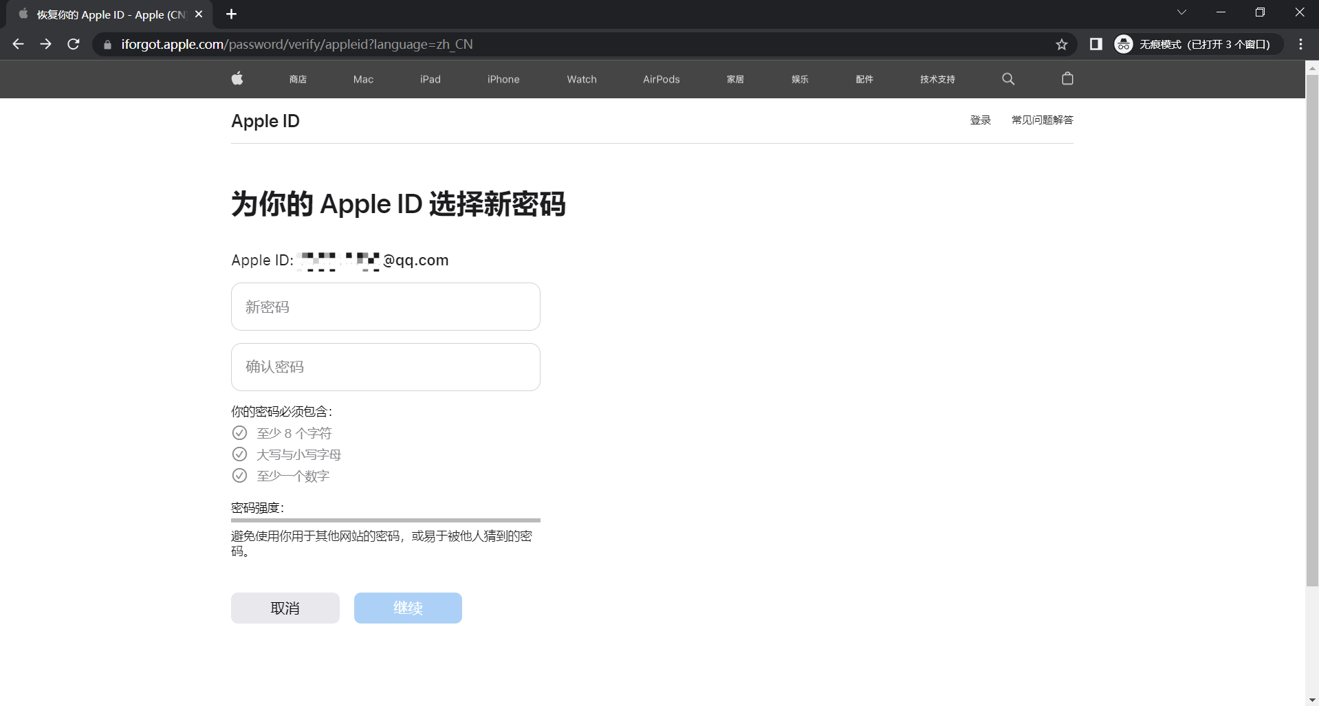Reload the page with refresh icon
Image resolution: width=1319 pixels, height=706 pixels.
point(73,44)
